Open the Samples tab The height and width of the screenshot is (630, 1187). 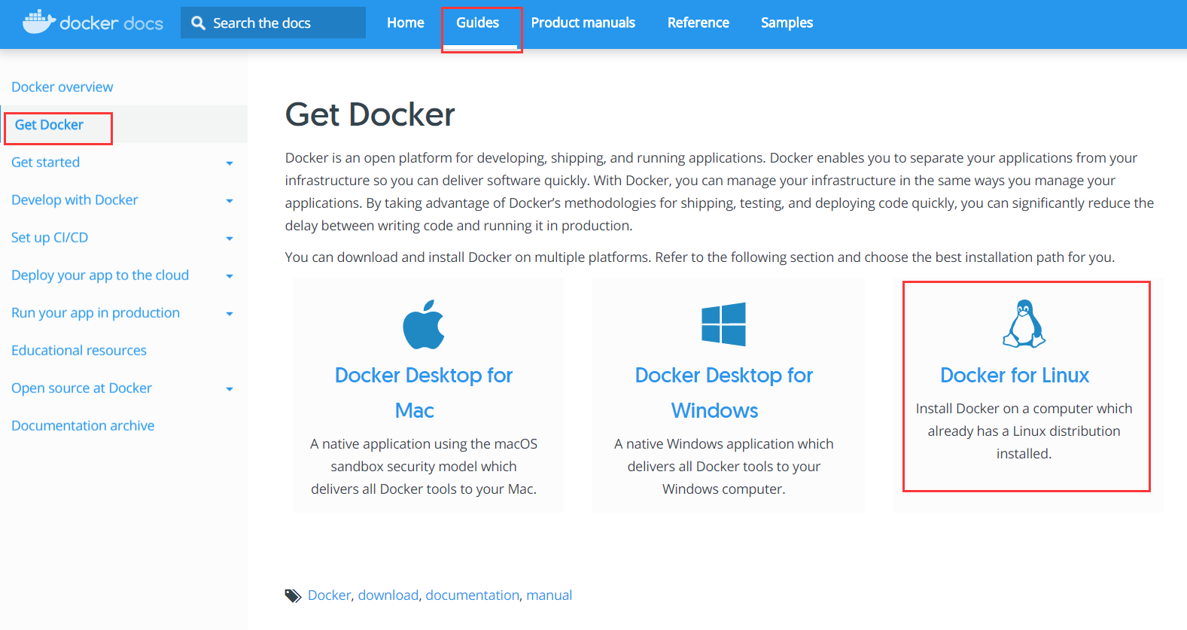[787, 23]
